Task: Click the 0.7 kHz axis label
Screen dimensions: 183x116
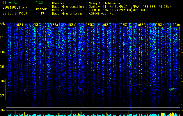Action: coord(2,96)
